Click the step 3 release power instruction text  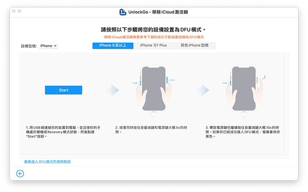click(x=243, y=132)
